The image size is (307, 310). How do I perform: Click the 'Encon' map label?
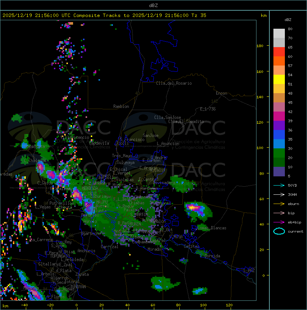[221, 93]
